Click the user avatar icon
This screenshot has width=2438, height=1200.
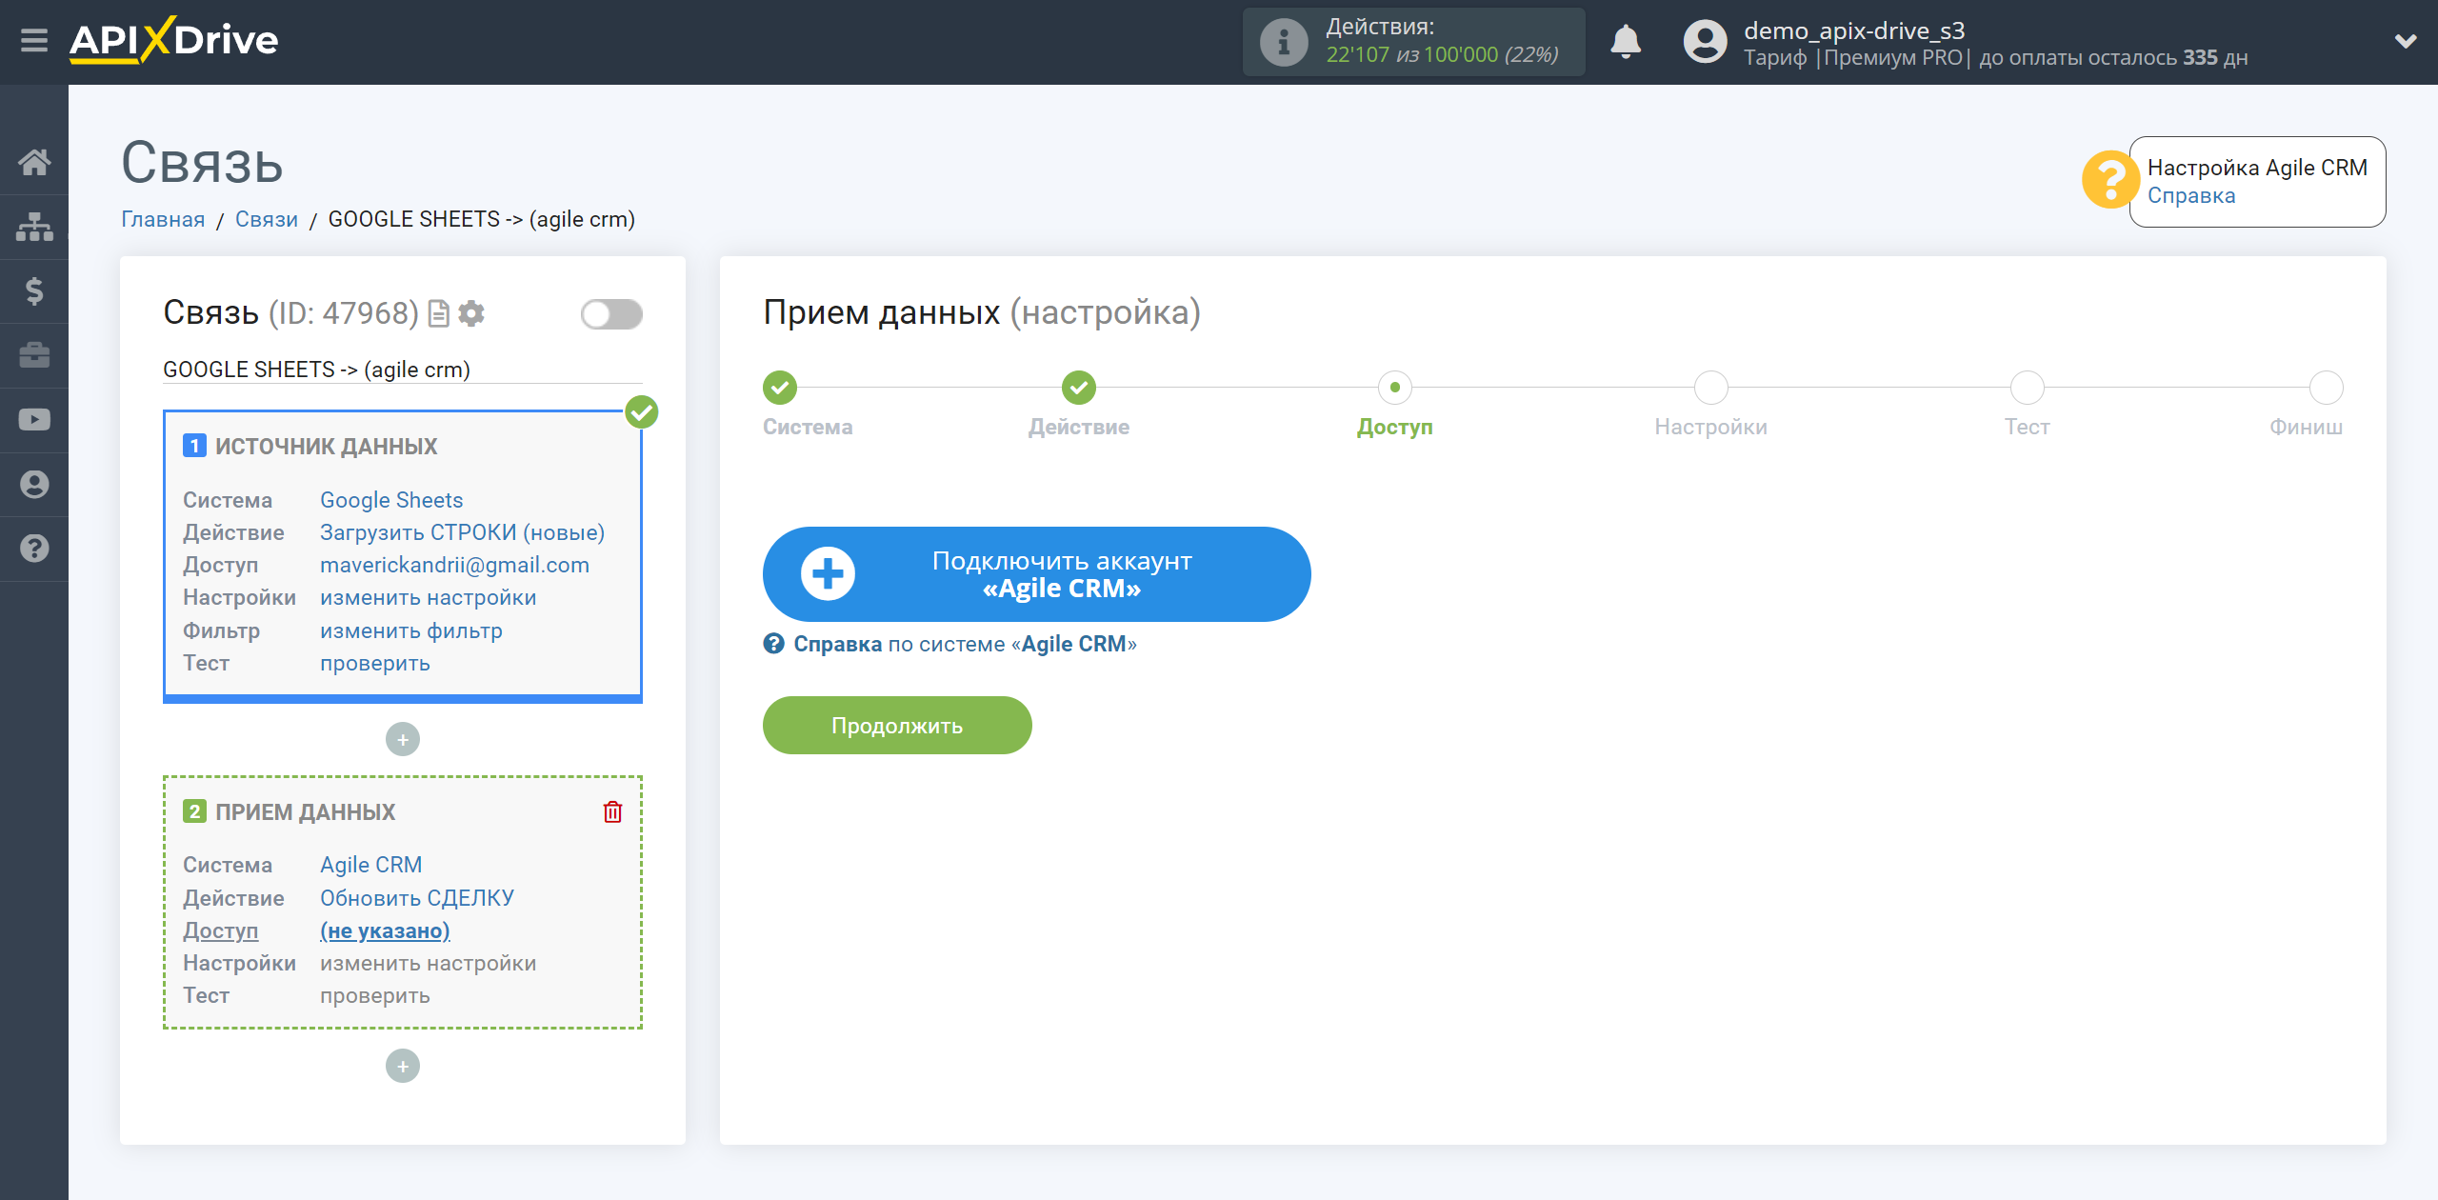point(1705,42)
